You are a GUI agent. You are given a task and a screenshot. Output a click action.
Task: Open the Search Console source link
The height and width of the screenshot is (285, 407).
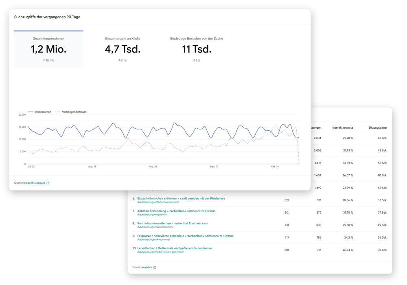pos(35,183)
